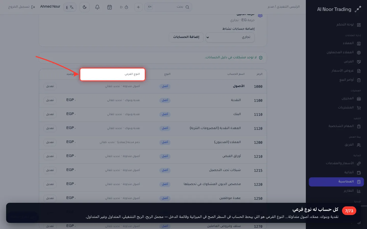Click the document icon for عروض الأسعار
The width and height of the screenshot is (367, 229).
click(359, 71)
